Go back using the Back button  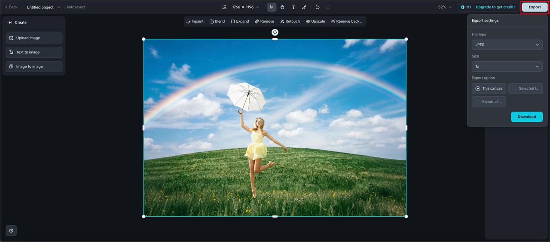tap(11, 7)
